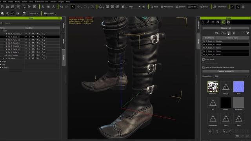Click the Opacity texture warning slot
The image size is (251, 141).
226,87
